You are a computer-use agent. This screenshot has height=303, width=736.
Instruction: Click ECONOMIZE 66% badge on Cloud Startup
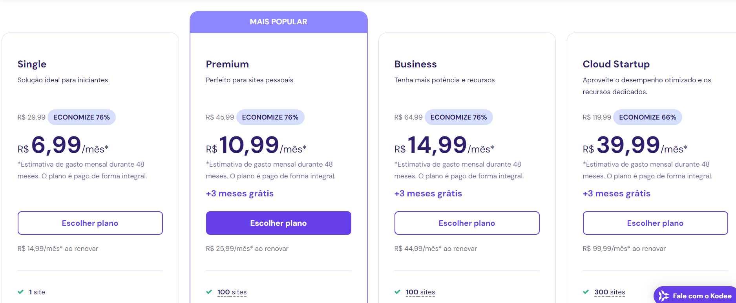coord(648,117)
